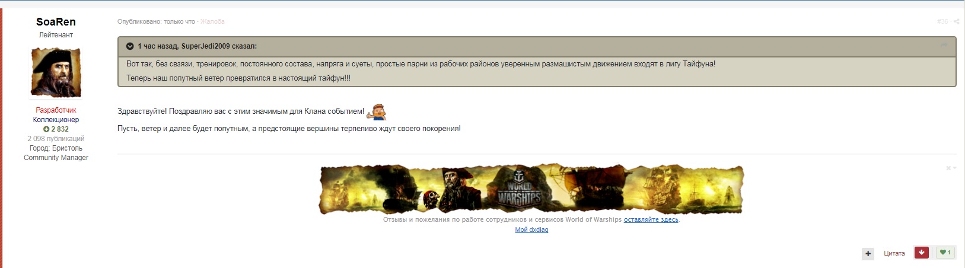
Task: Click the World of Warships signature banner
Action: 531,190
